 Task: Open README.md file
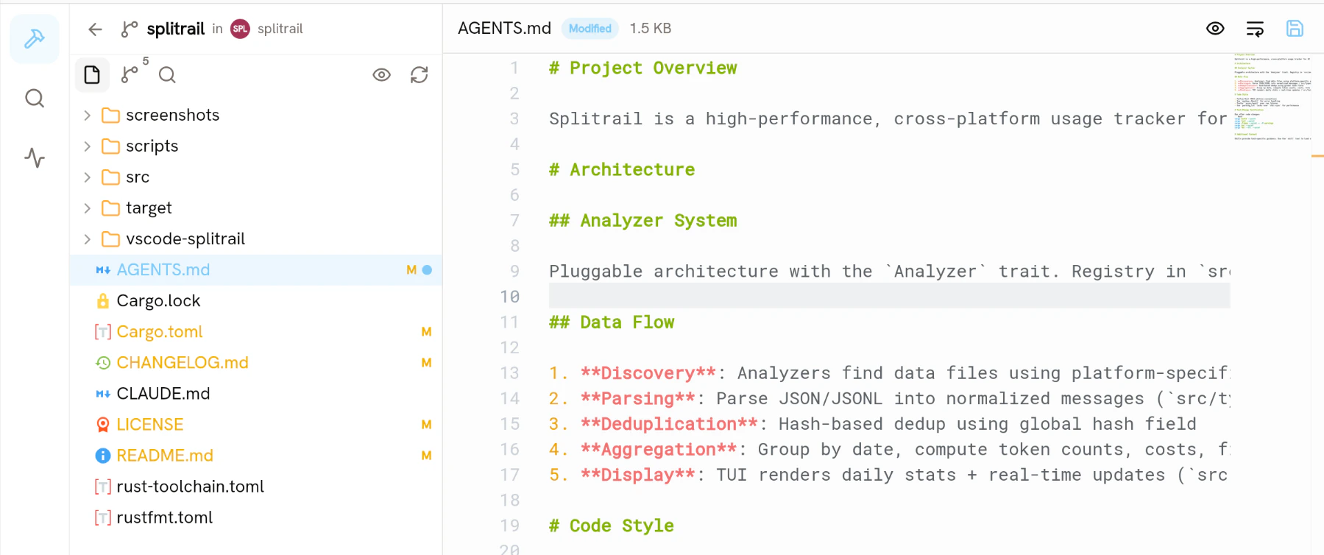256,456
